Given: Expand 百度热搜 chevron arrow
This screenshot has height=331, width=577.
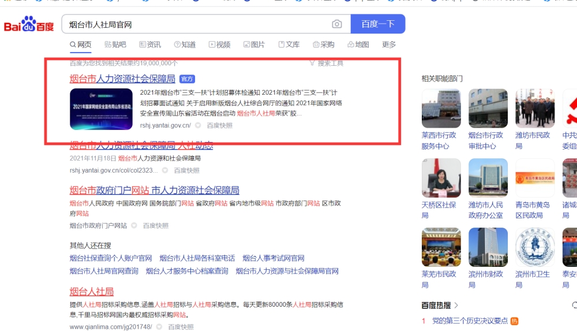Looking at the screenshot, I should coord(456,305).
